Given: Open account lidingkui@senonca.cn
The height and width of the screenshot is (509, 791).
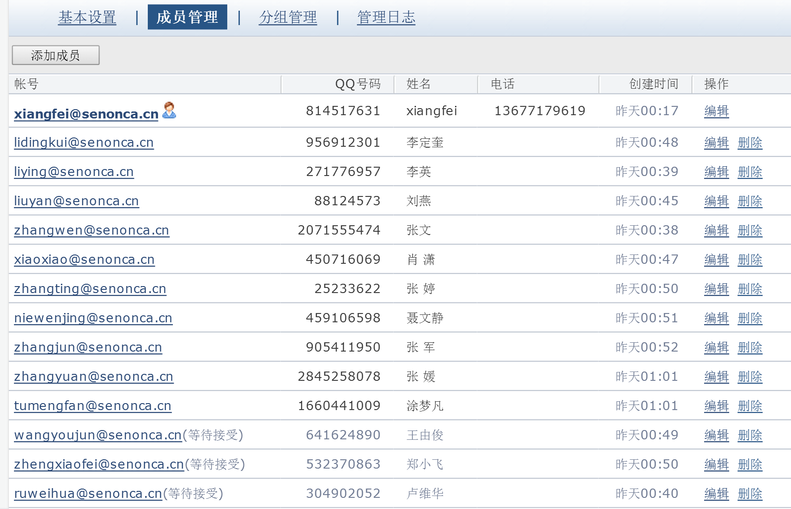Looking at the screenshot, I should (84, 143).
